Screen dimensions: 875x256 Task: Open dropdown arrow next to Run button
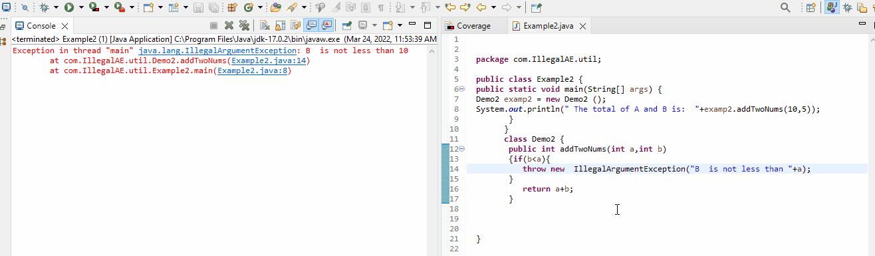pyautogui.click(x=81, y=7)
